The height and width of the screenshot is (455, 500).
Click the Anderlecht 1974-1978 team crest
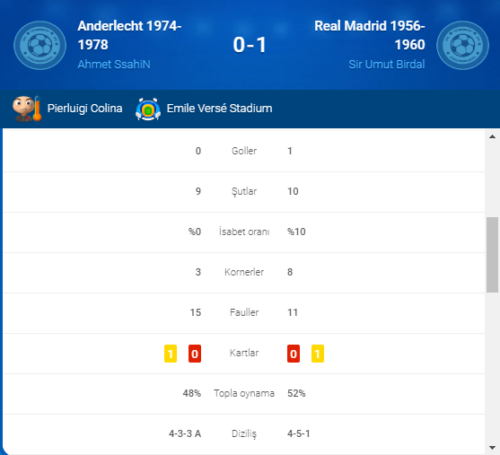pyautogui.click(x=39, y=45)
